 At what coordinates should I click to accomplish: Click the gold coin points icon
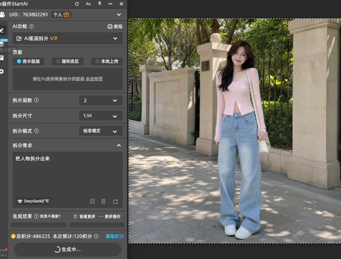[x=13, y=236]
